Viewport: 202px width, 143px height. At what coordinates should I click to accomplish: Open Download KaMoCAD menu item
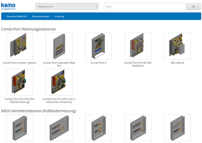click(x=17, y=16)
